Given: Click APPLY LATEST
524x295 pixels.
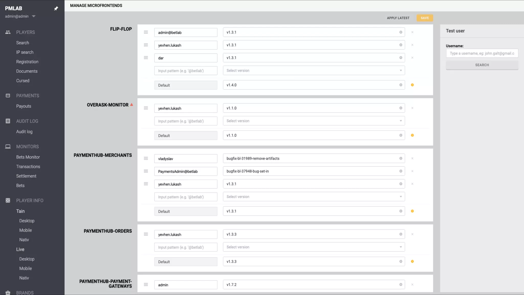Looking at the screenshot, I should 398,18.
